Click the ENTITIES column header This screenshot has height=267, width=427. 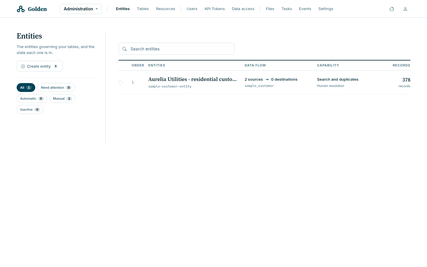coord(157,65)
